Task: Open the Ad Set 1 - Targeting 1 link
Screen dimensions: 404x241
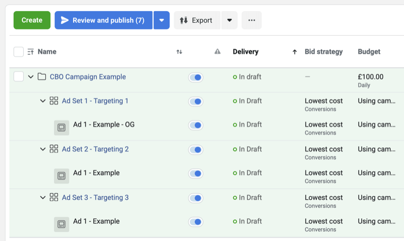Action: (x=95, y=101)
